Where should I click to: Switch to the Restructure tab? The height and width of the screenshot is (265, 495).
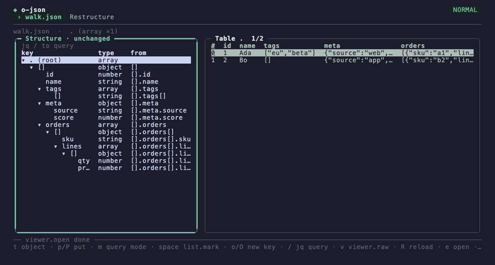pos(92,17)
